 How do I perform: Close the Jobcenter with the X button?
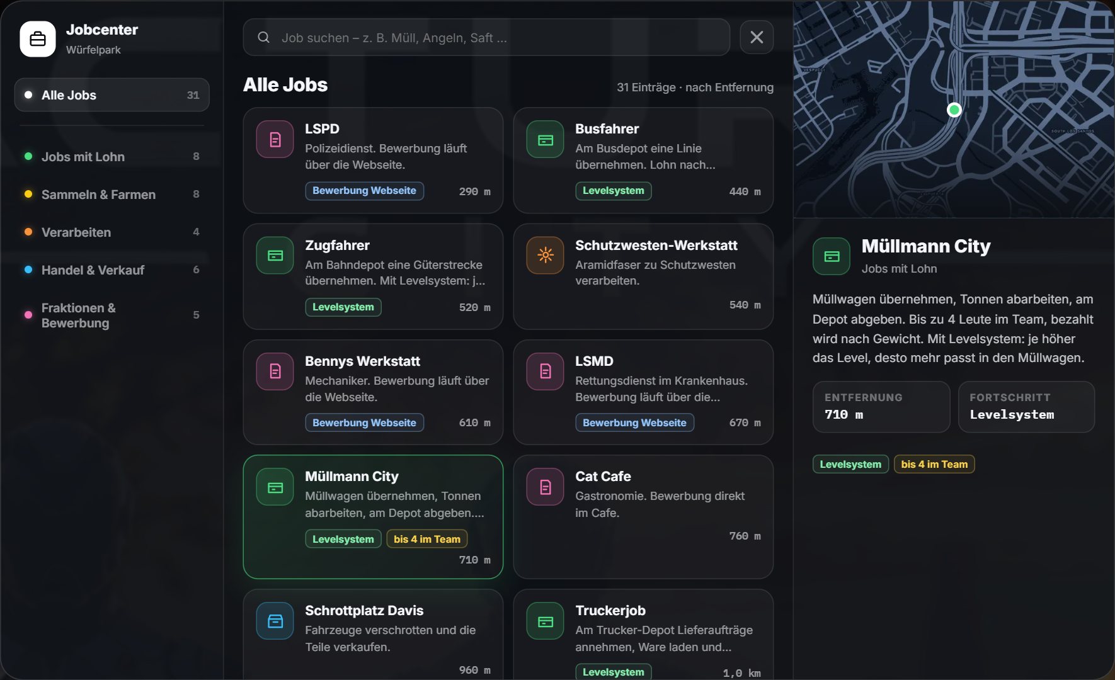click(x=757, y=38)
